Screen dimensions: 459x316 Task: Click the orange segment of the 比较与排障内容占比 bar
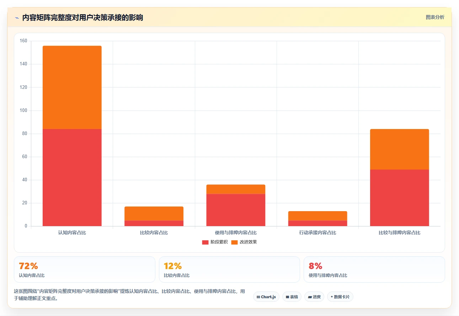pyautogui.click(x=400, y=149)
